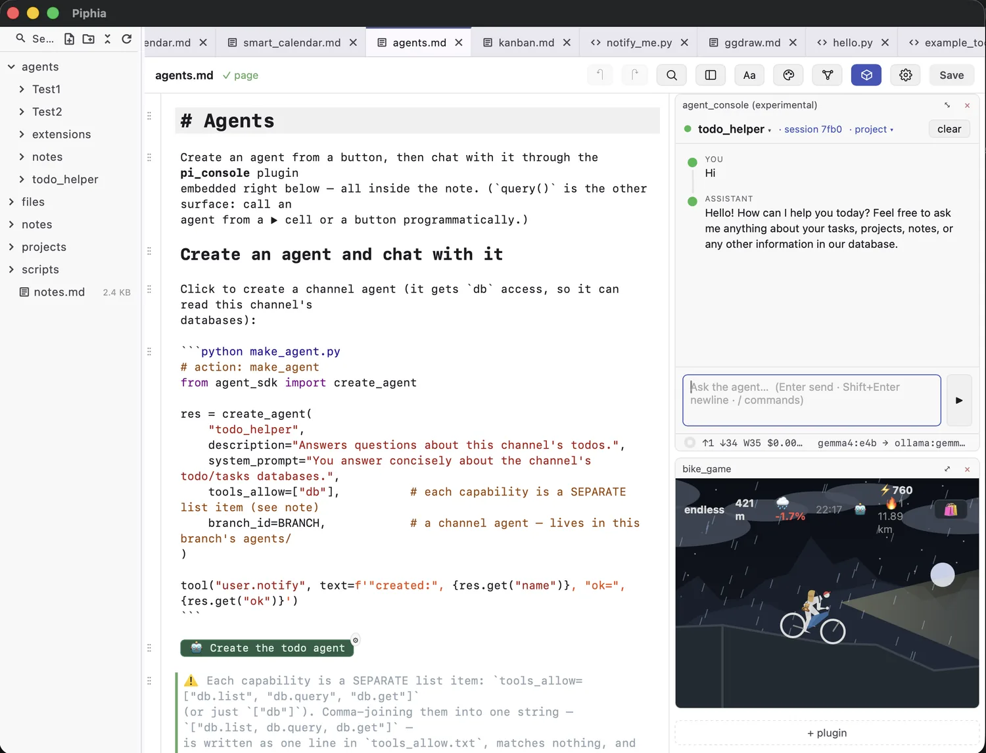
Task: Run the Create the todo agent button
Action: 267,648
